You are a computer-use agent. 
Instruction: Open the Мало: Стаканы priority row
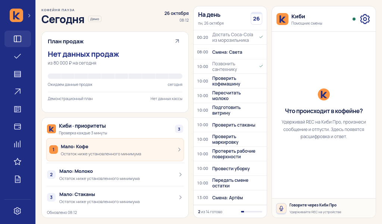[115, 197]
